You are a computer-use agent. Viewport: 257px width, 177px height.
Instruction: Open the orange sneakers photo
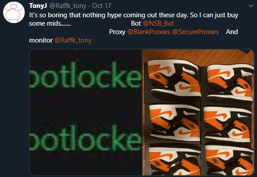point(198,112)
